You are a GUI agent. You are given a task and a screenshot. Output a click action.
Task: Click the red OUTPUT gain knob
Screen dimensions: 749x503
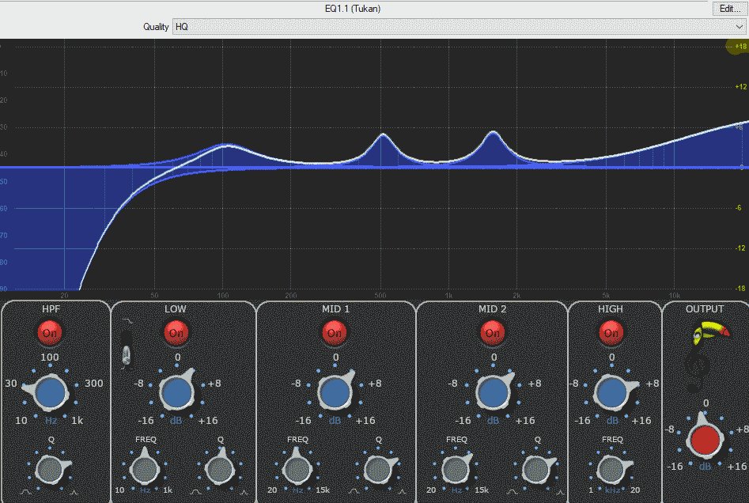(705, 439)
